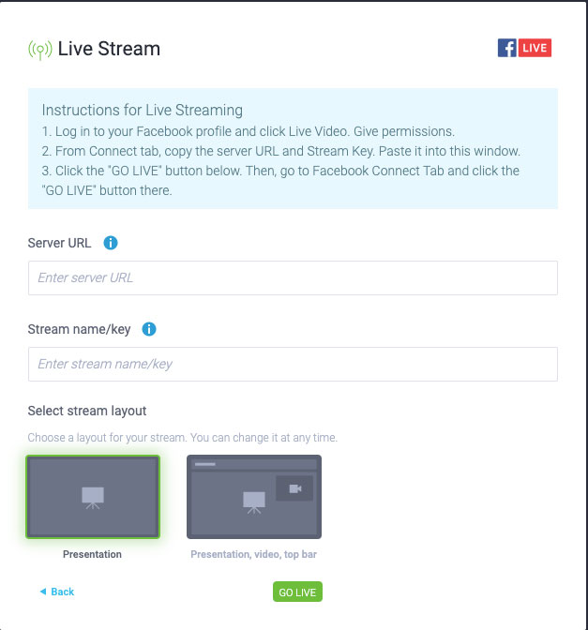Click the projector screen icon in Presentation layout

[93, 498]
